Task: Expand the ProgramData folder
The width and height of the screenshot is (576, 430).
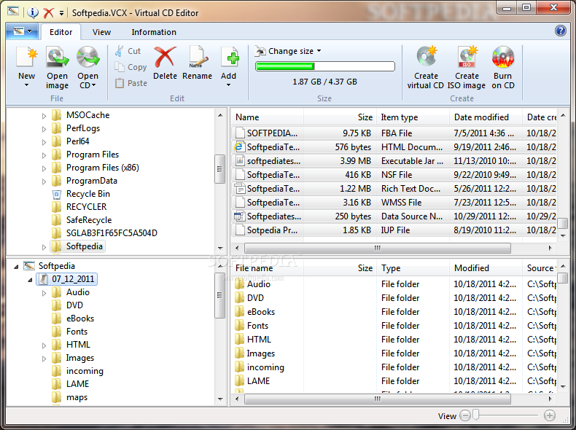Action: click(44, 181)
